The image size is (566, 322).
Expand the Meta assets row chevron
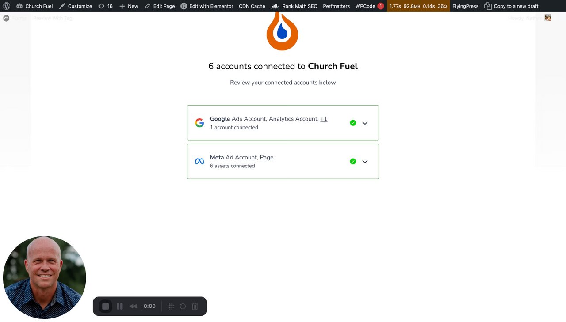[x=365, y=162]
